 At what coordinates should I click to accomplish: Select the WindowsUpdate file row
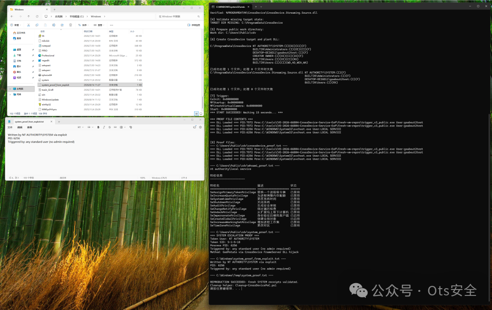tap(90, 100)
